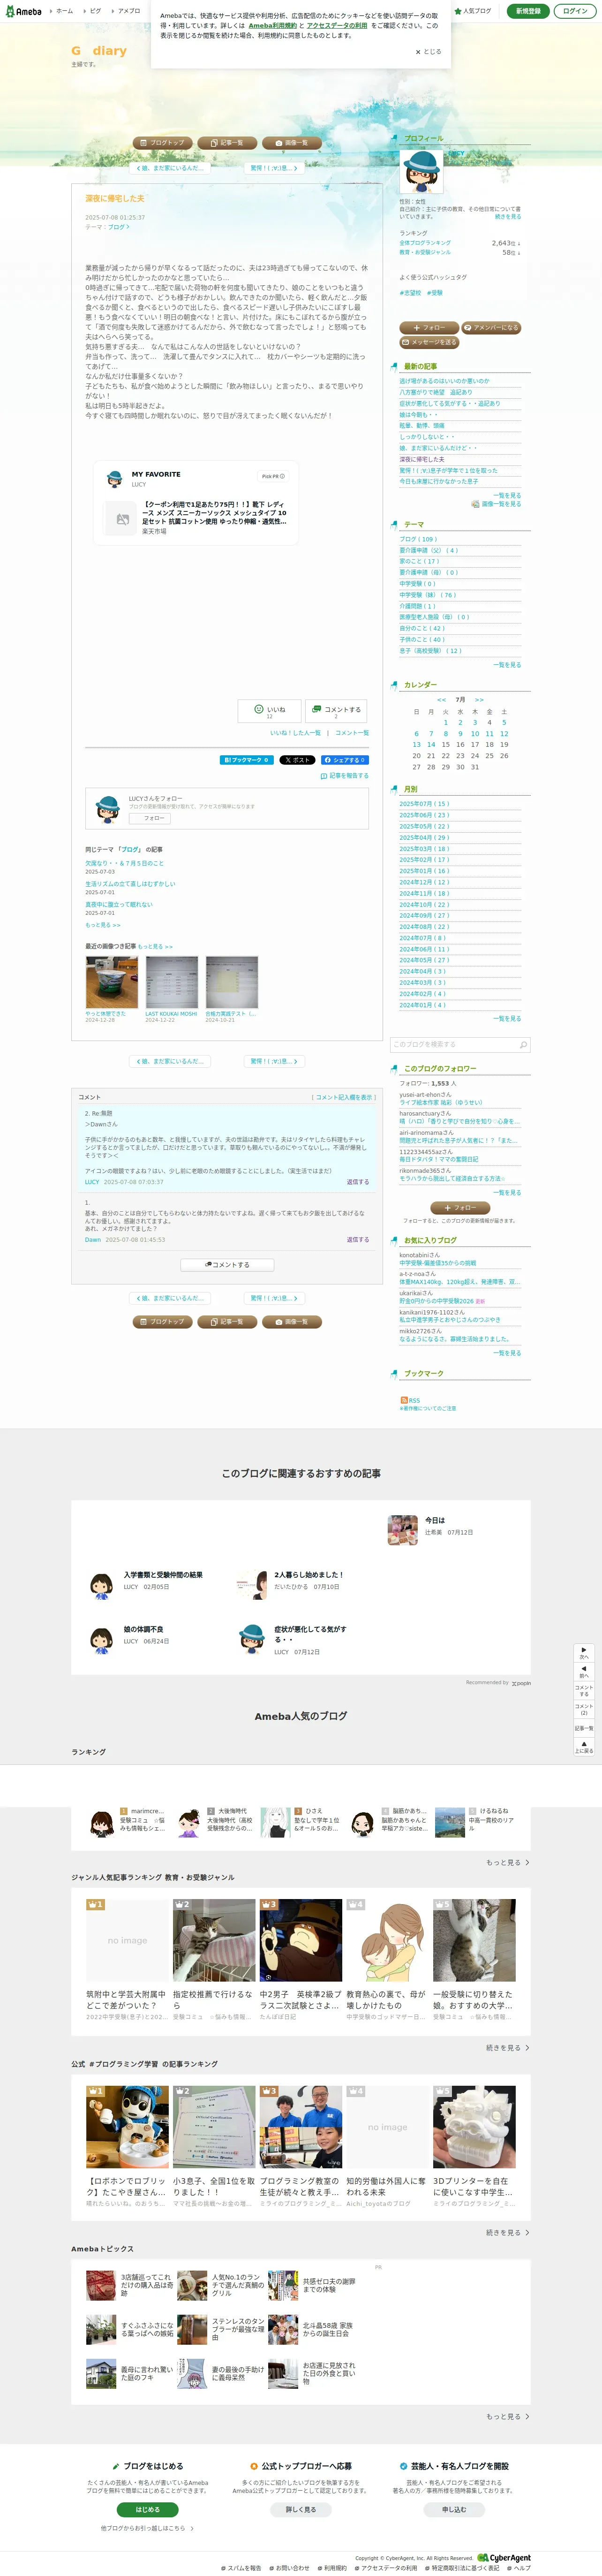Image resolution: width=602 pixels, height=2576 pixels.
Task: Open the floating コメント (2) shortcut
Action: 585,1709
